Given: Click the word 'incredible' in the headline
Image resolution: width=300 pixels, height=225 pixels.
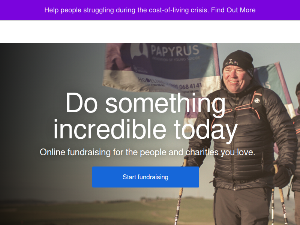Looking at the screenshot, I should (x=110, y=129).
